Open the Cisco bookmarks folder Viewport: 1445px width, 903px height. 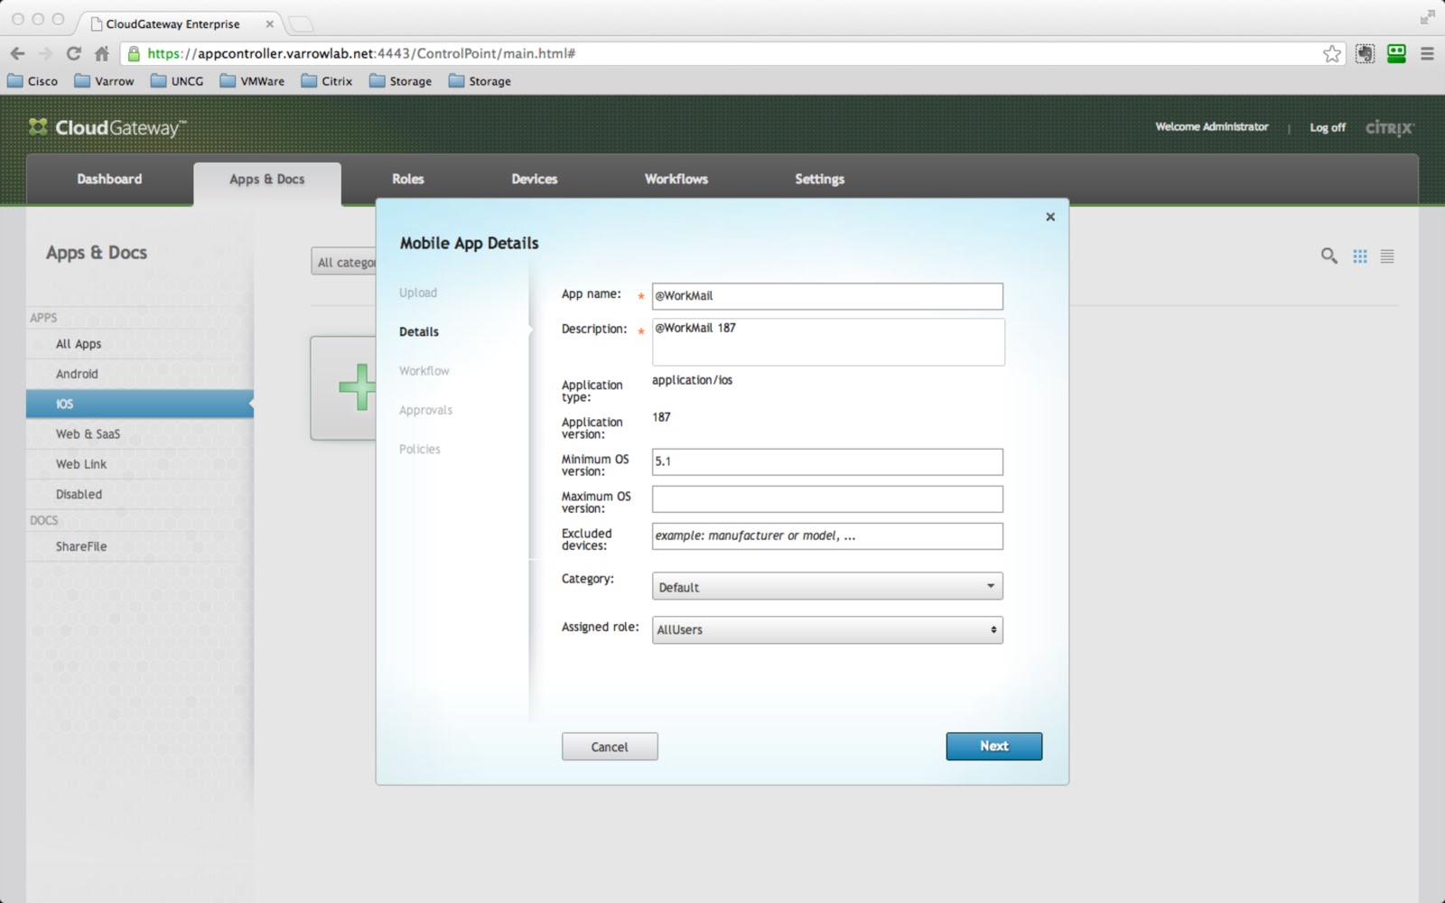pyautogui.click(x=33, y=81)
